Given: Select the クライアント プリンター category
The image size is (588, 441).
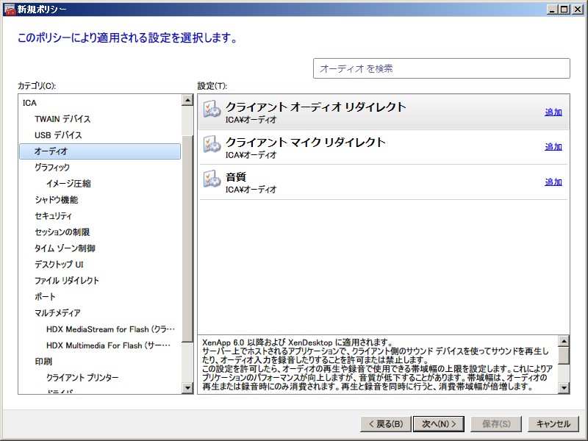Looking at the screenshot, I should [x=82, y=378].
